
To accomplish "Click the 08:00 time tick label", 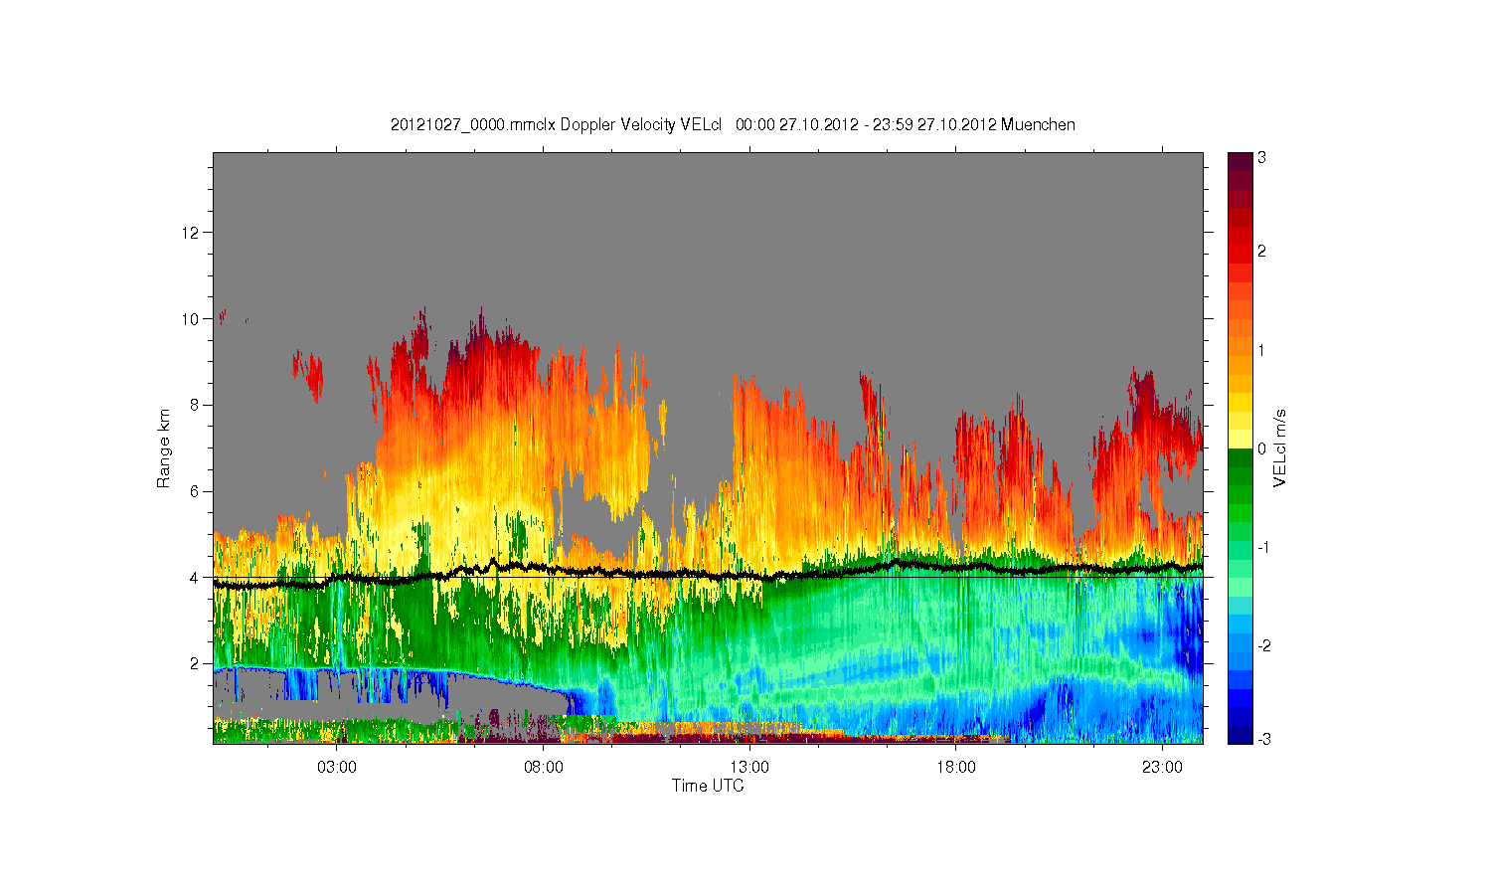I will [544, 768].
